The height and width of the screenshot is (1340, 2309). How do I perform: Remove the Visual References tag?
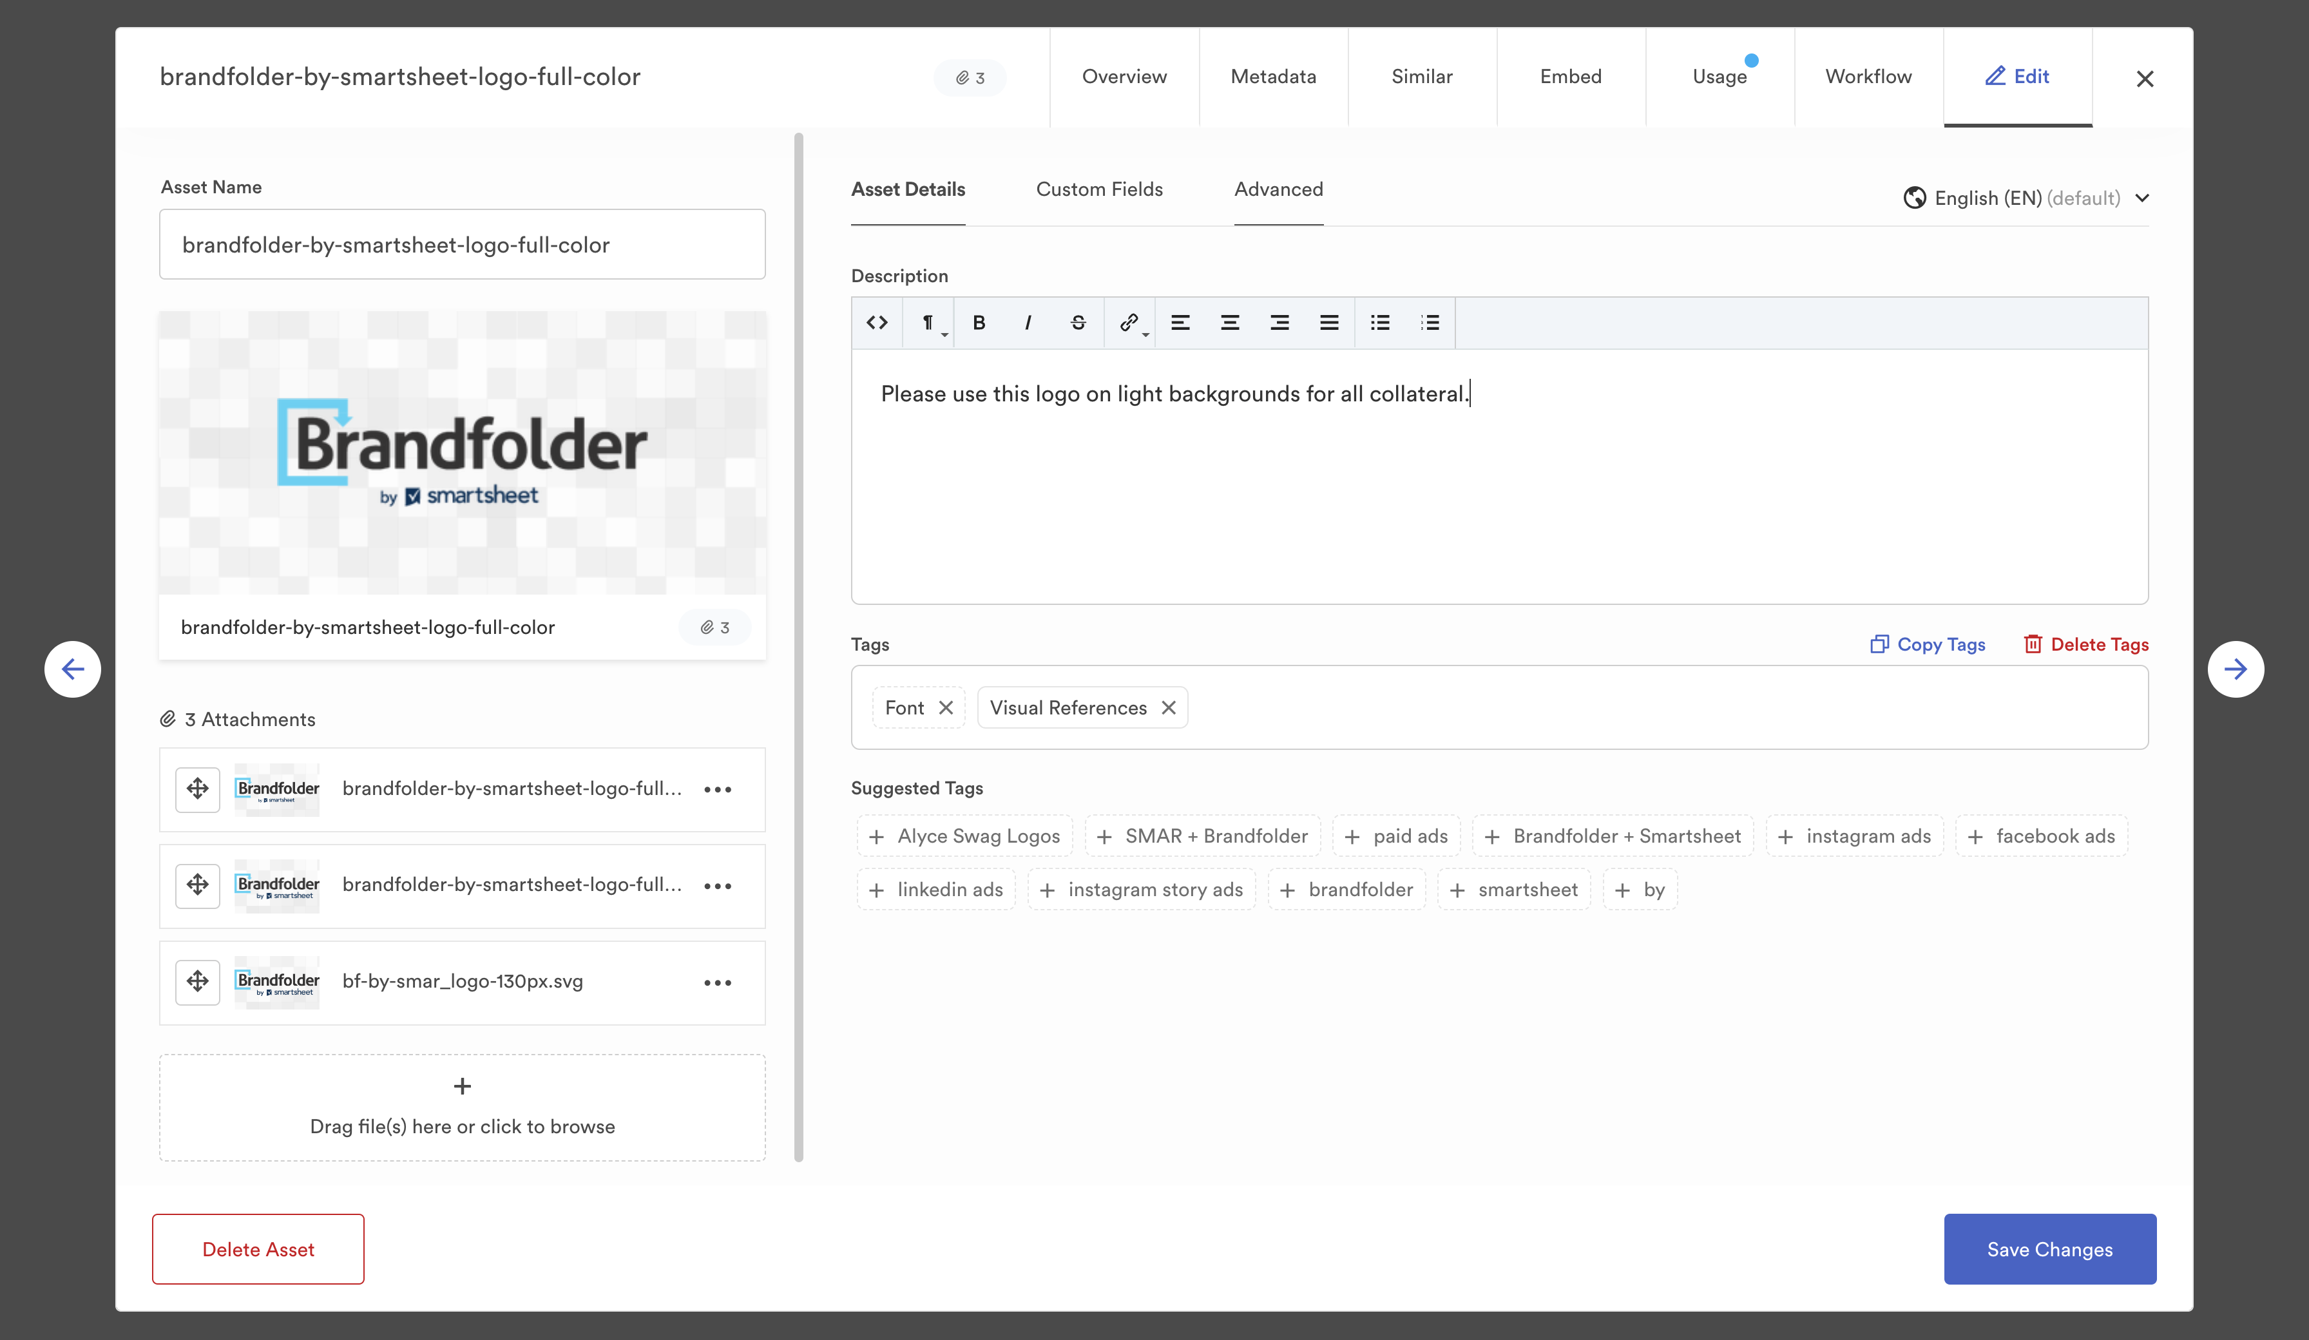1168,707
